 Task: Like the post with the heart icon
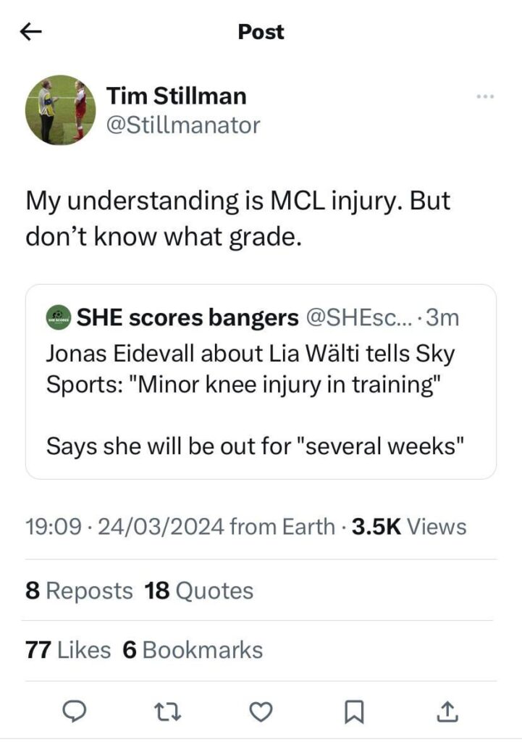261,713
